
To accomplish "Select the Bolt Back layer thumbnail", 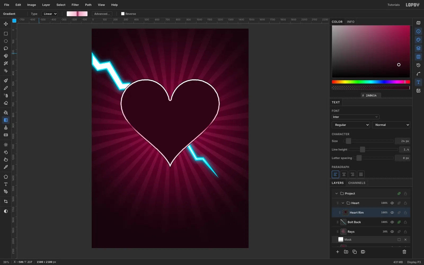I will 343,222.
